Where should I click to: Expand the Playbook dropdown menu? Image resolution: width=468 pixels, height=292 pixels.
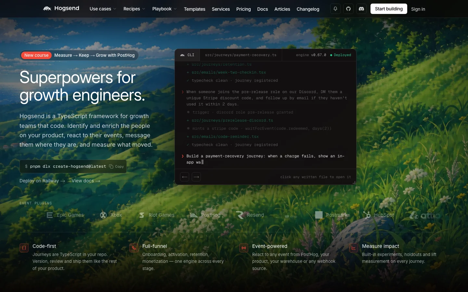tap(164, 9)
